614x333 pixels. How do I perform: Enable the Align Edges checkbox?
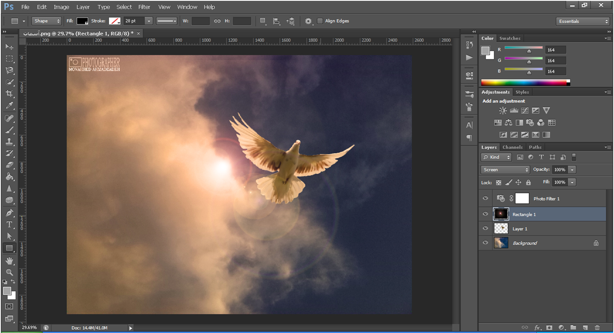pos(320,21)
